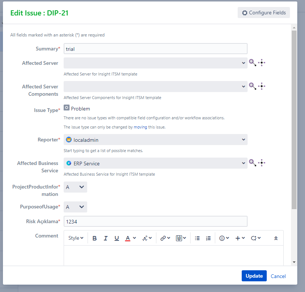Open the emoji picker in comment toolbar
Screen dimensions: 305x292
tap(224, 238)
